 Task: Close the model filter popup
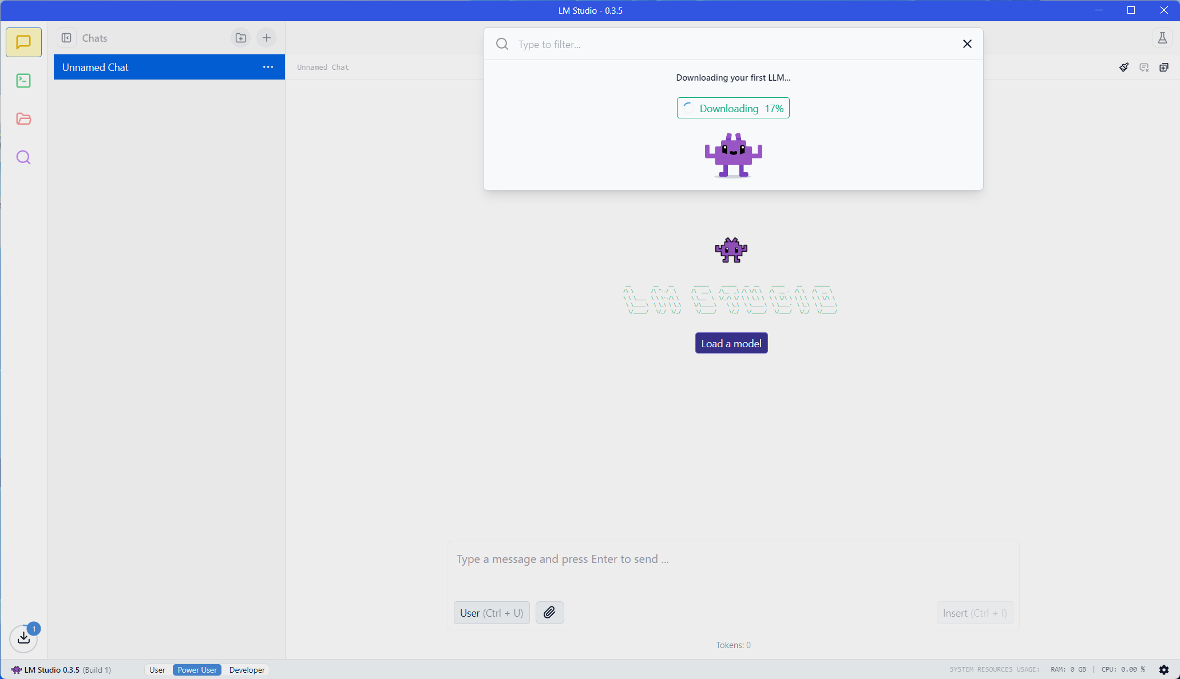click(x=967, y=44)
